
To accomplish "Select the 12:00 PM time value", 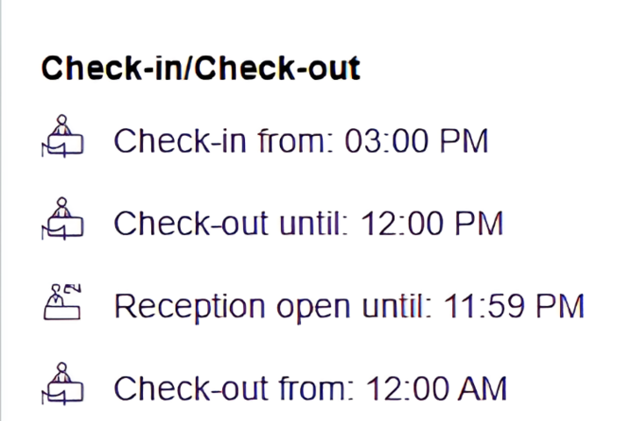I will (x=432, y=224).
